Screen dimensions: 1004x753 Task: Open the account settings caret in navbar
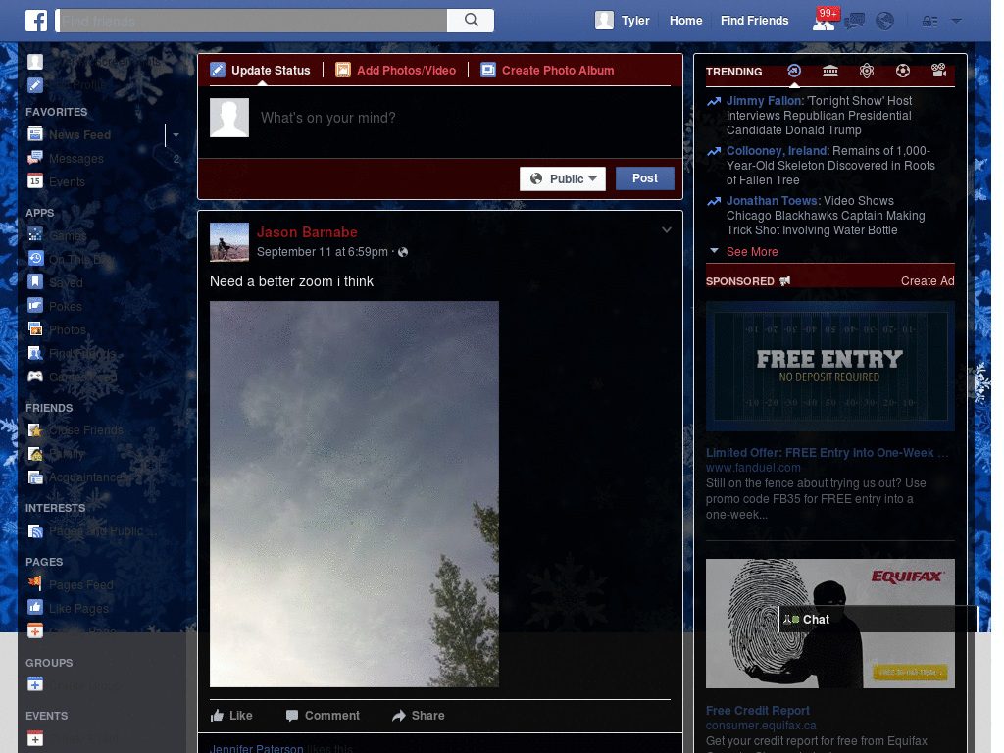click(955, 20)
